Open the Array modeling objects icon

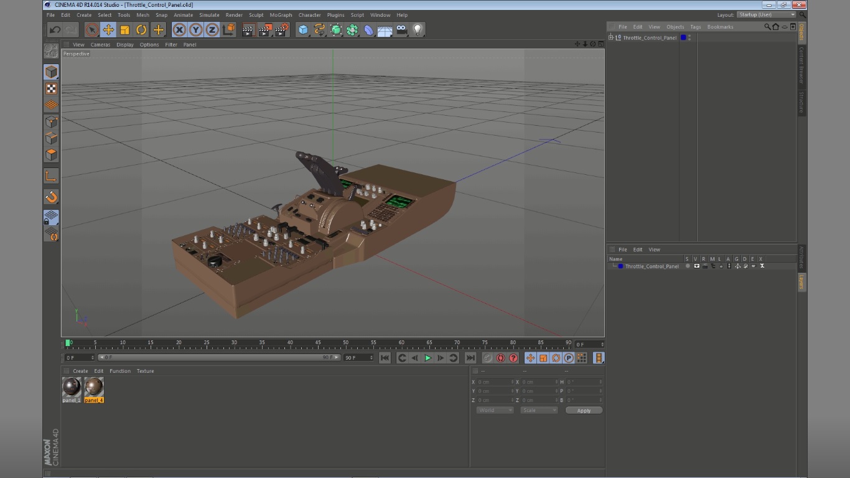(x=352, y=29)
